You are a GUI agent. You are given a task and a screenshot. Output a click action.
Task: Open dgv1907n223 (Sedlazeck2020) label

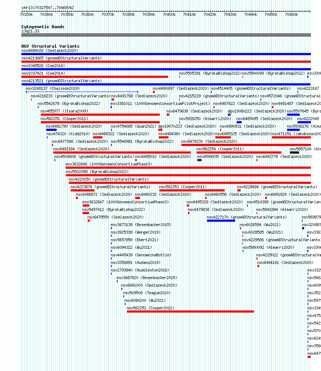pos(187,126)
